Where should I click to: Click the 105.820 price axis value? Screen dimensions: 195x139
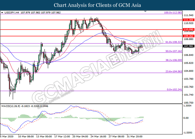click(x=189, y=63)
